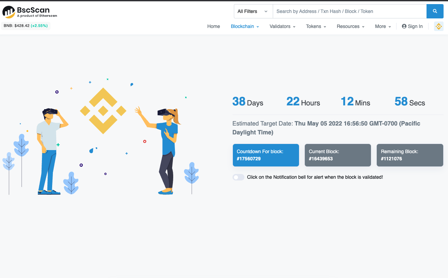Click the 12 Mins countdown value

[x=356, y=102]
